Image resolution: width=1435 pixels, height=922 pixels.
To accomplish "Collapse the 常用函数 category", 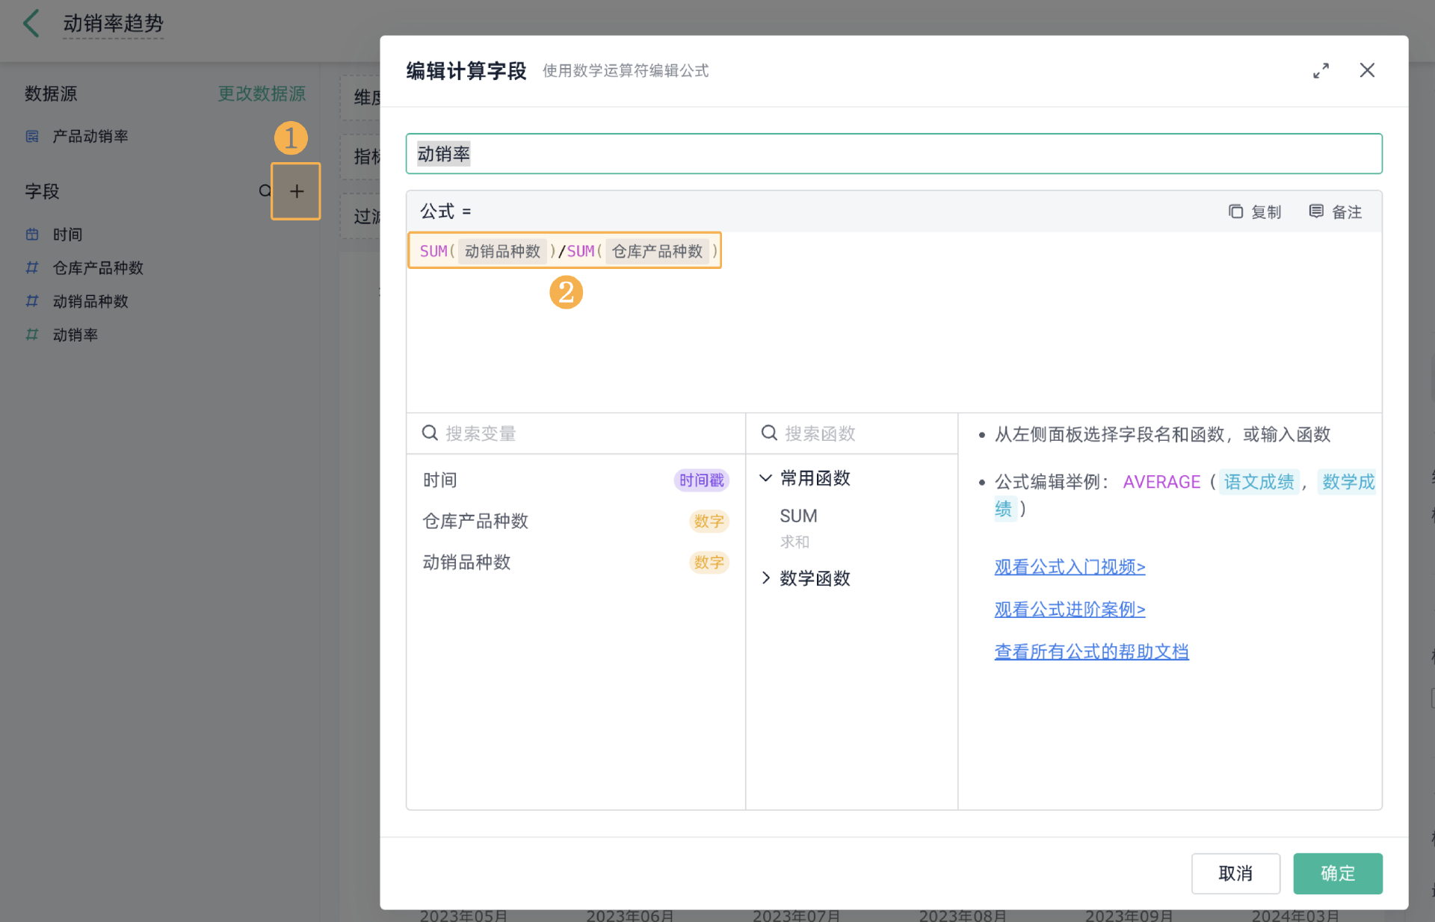I will click(765, 478).
